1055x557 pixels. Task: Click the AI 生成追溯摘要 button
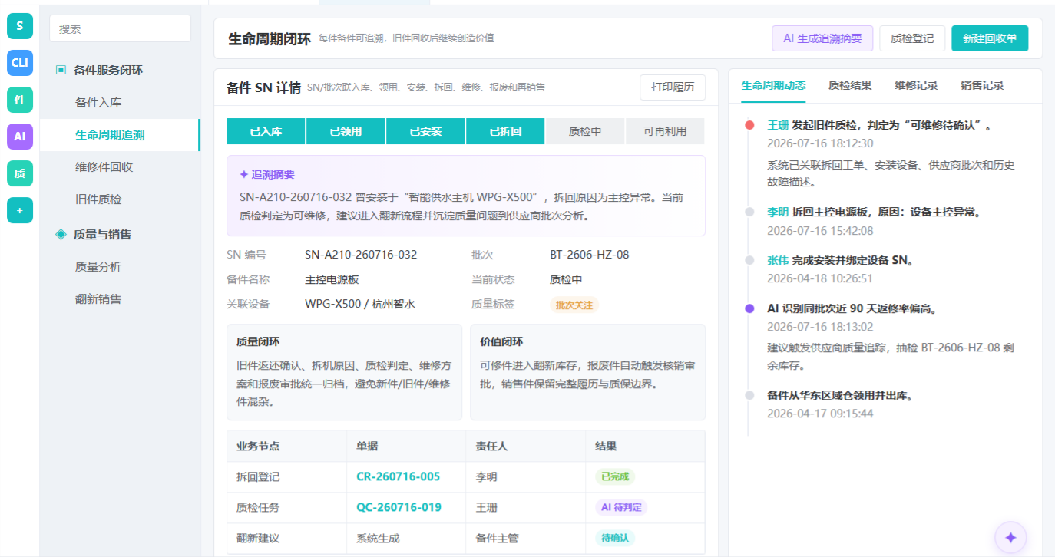[822, 38]
